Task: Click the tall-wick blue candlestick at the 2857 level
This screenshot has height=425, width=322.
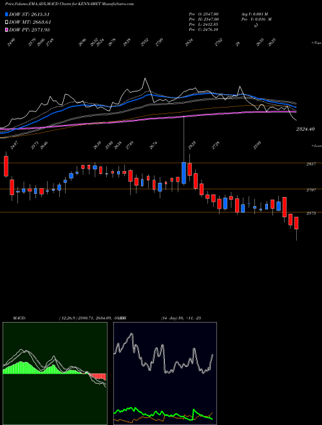Action: pos(184,173)
